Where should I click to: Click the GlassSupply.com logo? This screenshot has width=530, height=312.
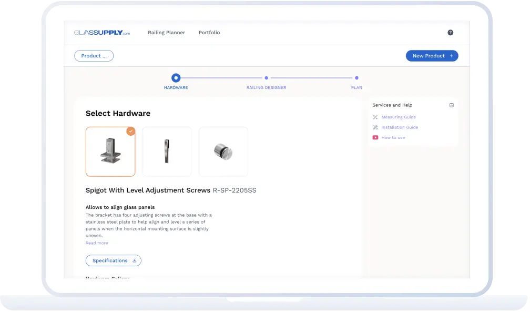[x=102, y=33]
